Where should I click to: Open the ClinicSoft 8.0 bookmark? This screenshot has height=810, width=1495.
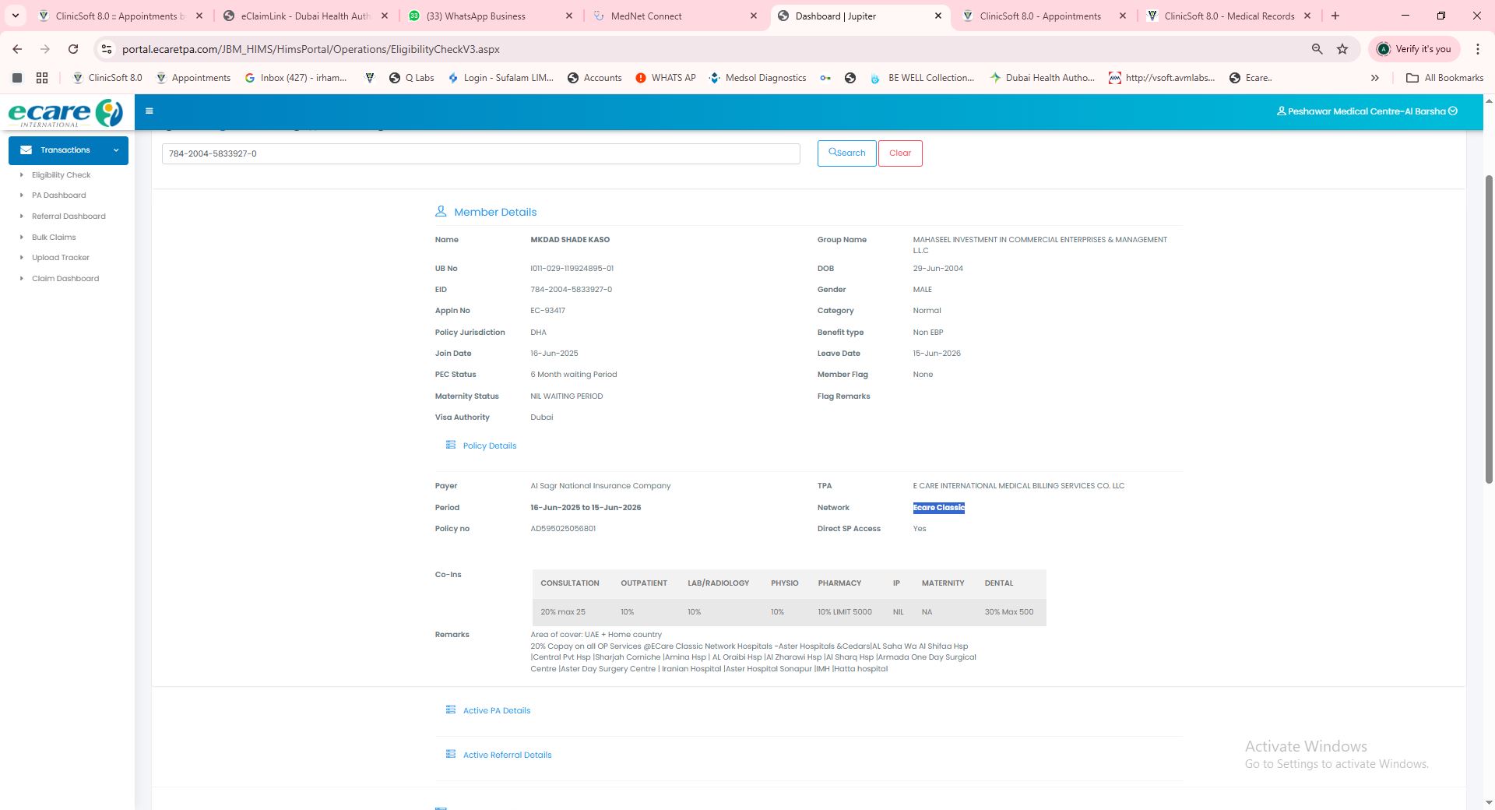pos(107,78)
